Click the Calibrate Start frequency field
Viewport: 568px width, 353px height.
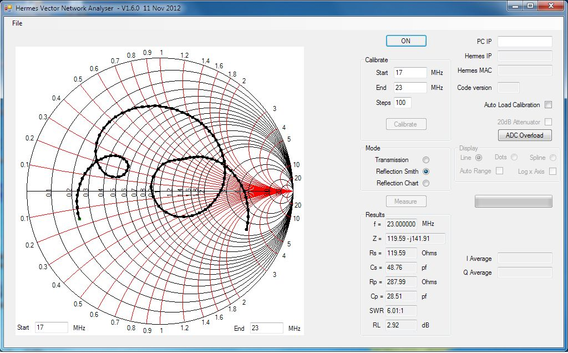tap(409, 73)
